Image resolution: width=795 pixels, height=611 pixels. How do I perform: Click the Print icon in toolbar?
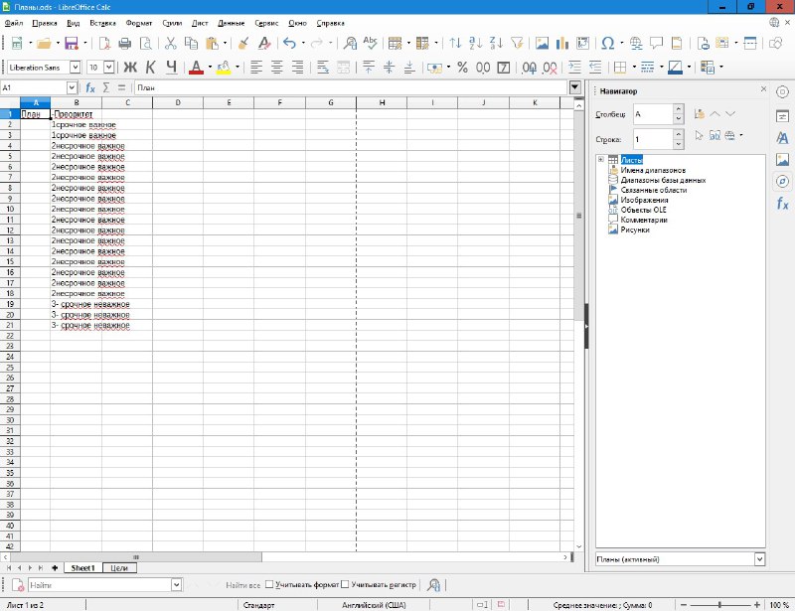[x=125, y=43]
